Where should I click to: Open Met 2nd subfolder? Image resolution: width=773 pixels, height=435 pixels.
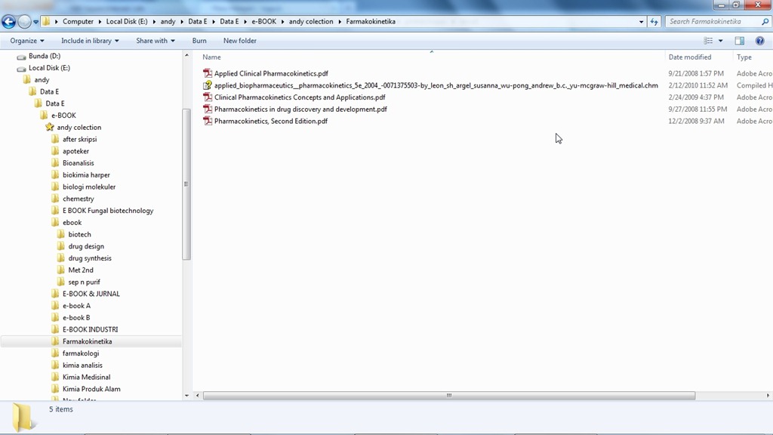[x=80, y=270]
